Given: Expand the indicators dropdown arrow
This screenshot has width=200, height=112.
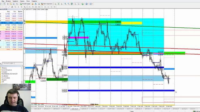Looking at the screenshot, I should coord(84,4).
